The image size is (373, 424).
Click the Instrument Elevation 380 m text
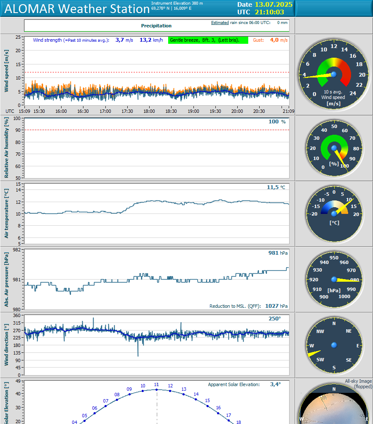tap(177, 3)
